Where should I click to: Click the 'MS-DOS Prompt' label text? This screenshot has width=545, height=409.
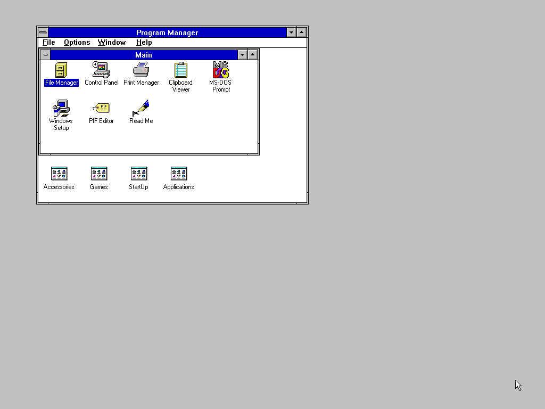point(220,86)
